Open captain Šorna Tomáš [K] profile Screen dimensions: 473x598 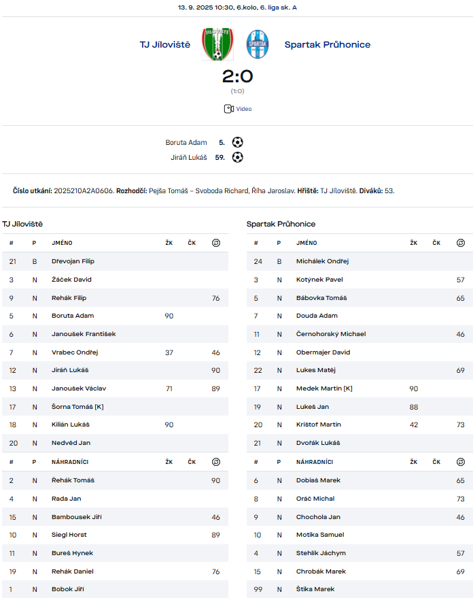(x=77, y=407)
